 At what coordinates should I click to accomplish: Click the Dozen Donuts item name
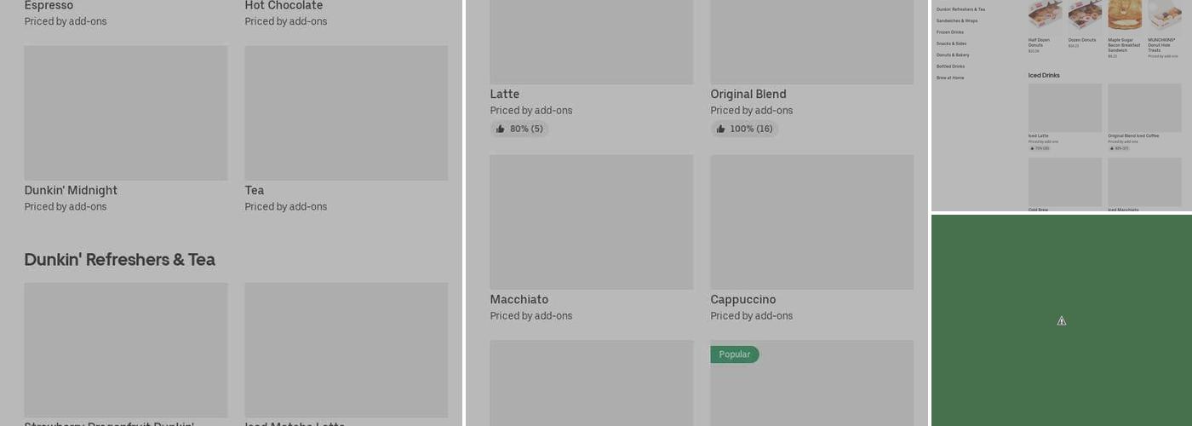1082,40
